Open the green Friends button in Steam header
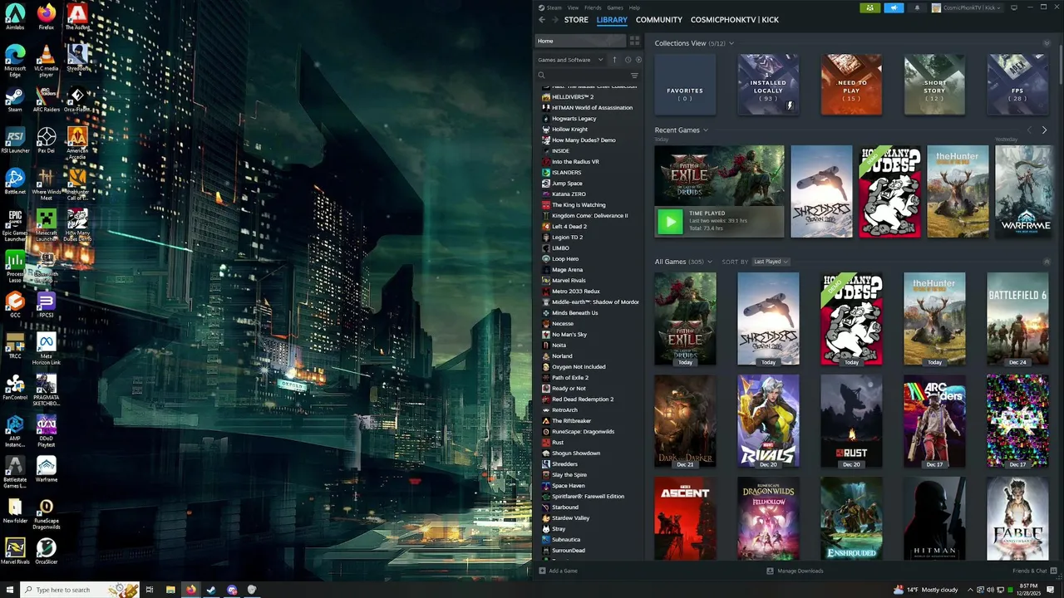 870,7
